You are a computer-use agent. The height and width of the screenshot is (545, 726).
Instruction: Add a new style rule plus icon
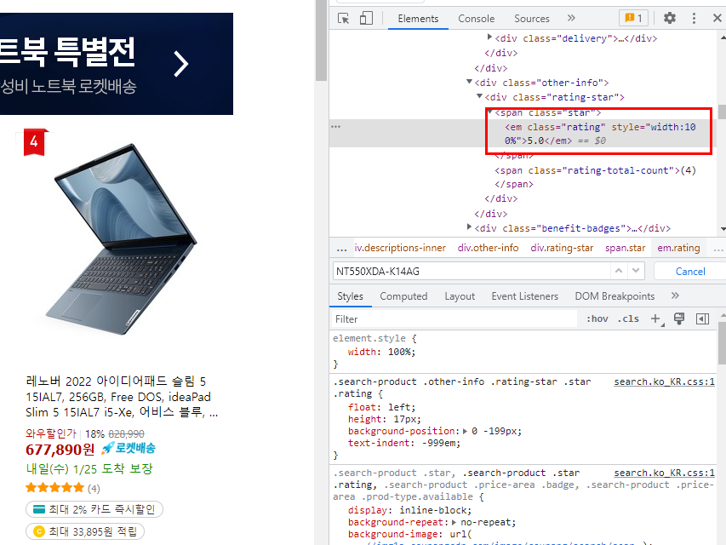pyautogui.click(x=656, y=318)
